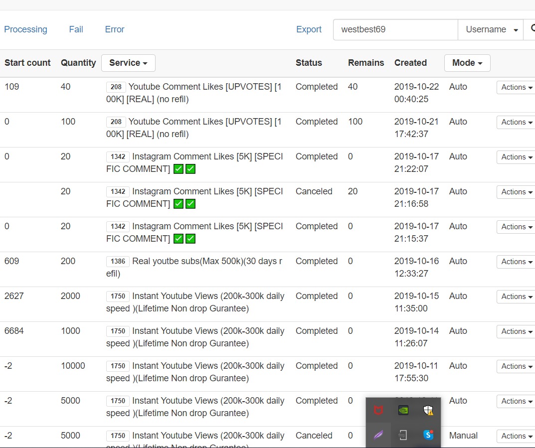Click the created date 2019-10-11 17:55:30
This screenshot has width=535, height=448.
[x=416, y=372]
